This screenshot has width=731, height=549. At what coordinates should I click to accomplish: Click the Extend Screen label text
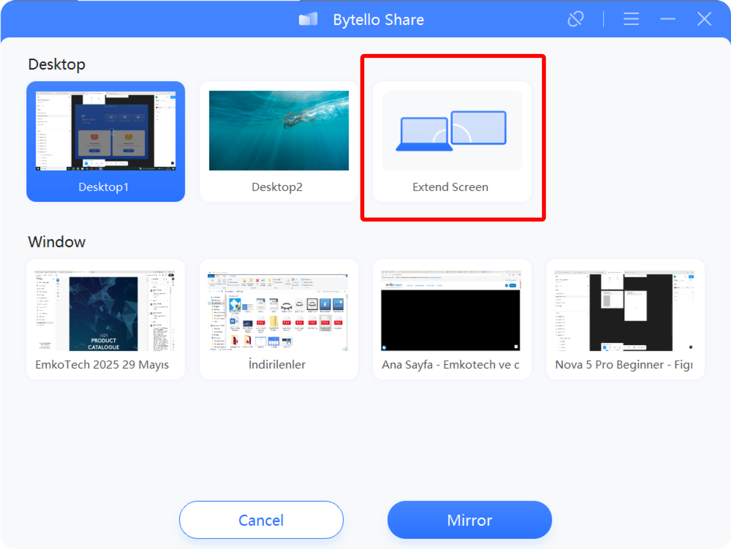(x=450, y=187)
